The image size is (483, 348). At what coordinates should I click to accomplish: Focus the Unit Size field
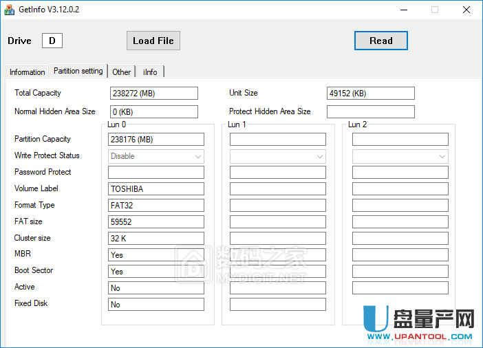click(370, 94)
